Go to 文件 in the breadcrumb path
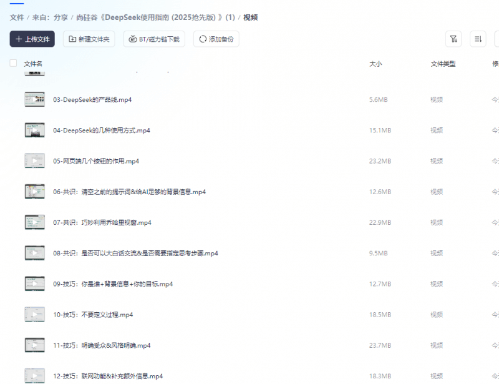Viewport: 499px width, 384px height. (16, 17)
